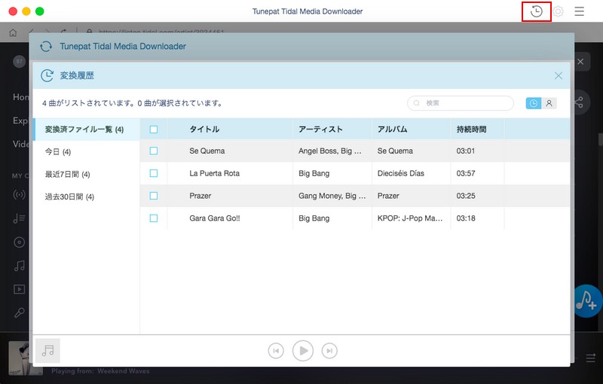Image resolution: width=603 pixels, height=384 pixels.
Task: Click the KPOP: J-Pop Ma... album cell
Action: coord(410,218)
